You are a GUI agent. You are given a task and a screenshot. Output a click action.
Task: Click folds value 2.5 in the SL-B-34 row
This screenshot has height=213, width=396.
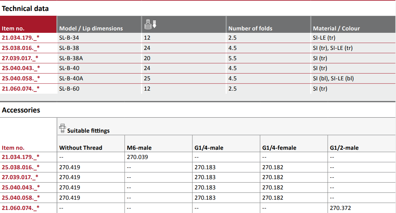tap(232, 38)
